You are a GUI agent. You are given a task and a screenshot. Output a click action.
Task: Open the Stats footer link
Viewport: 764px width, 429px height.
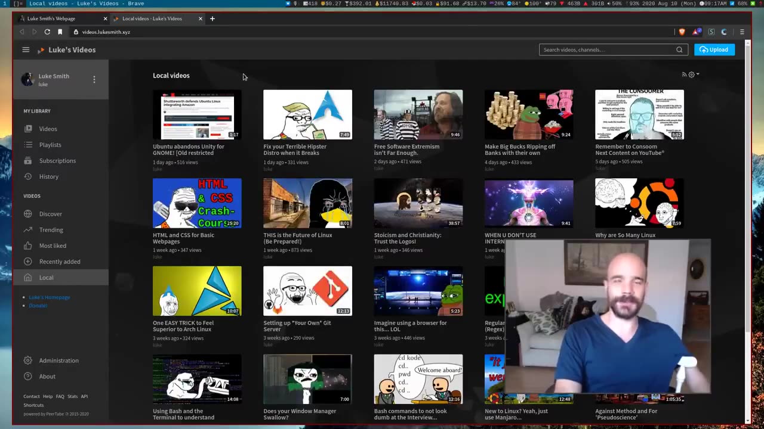[x=72, y=396]
